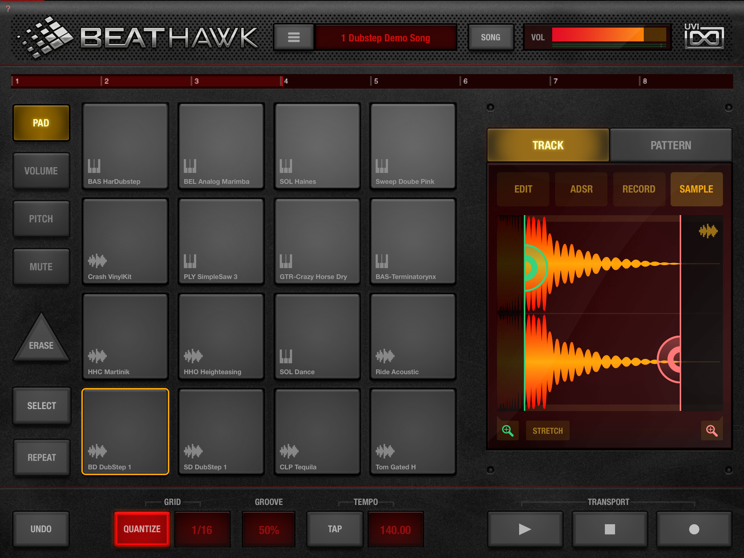Jump to bar 8 on the timeline

645,81
